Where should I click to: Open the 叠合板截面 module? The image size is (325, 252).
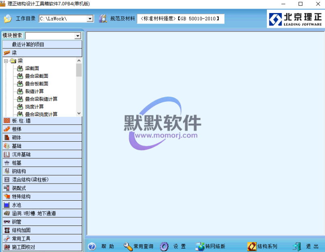point(37,84)
